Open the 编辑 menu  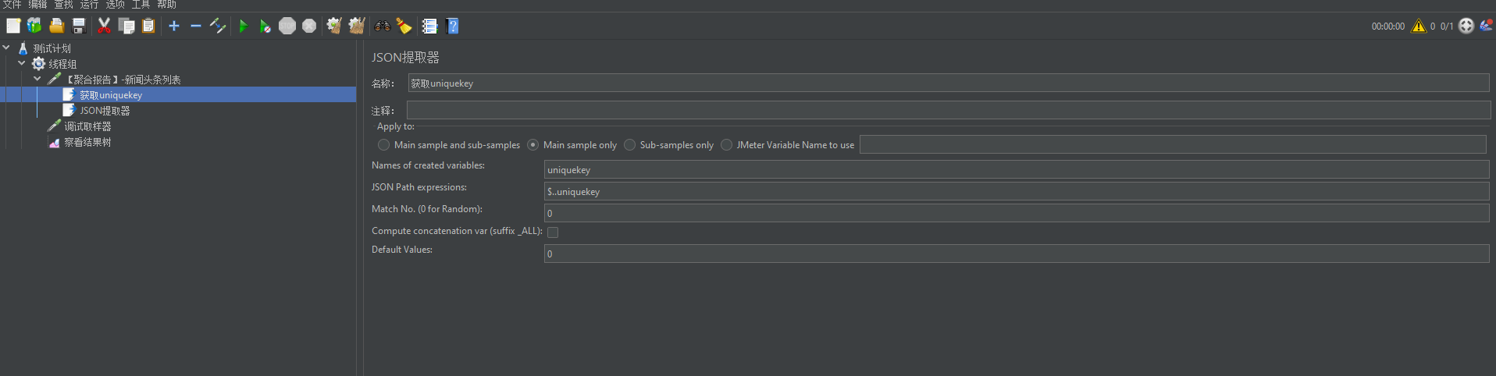[x=37, y=5]
